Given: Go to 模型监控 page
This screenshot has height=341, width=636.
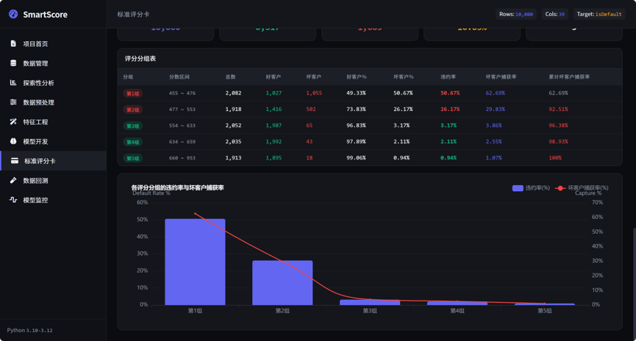Looking at the screenshot, I should (x=53, y=200).
